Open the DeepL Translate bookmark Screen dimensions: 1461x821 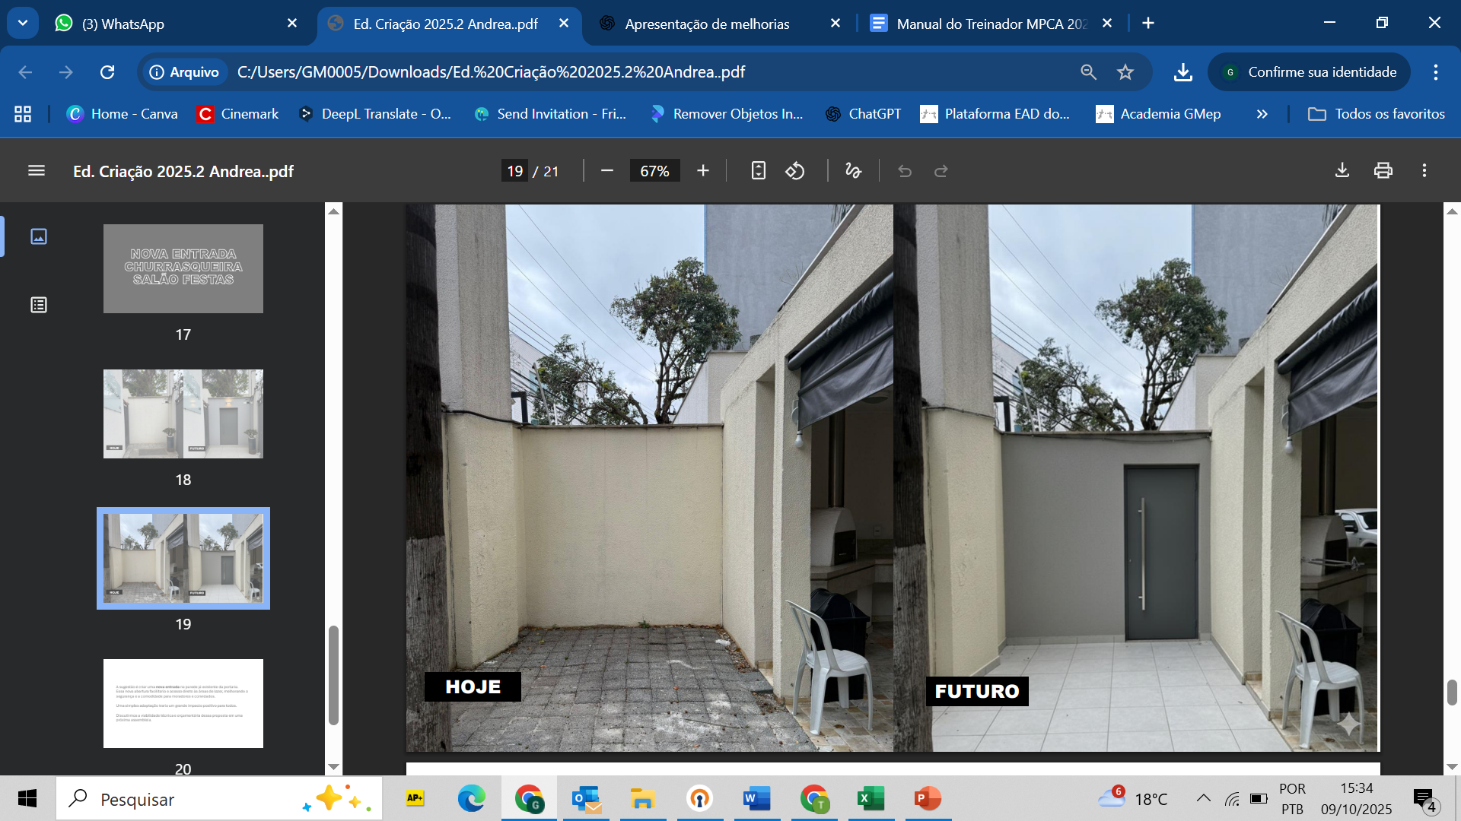[375, 114]
